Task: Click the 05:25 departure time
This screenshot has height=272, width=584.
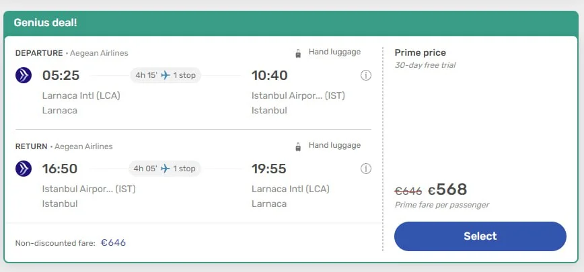Action: click(x=61, y=75)
